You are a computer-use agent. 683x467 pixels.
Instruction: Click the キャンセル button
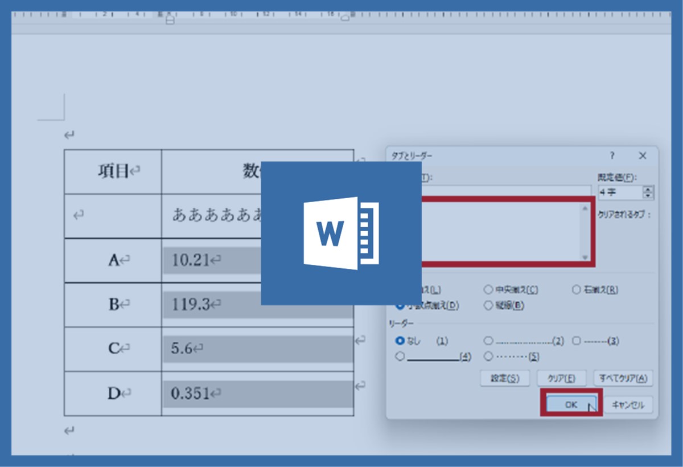coord(628,405)
